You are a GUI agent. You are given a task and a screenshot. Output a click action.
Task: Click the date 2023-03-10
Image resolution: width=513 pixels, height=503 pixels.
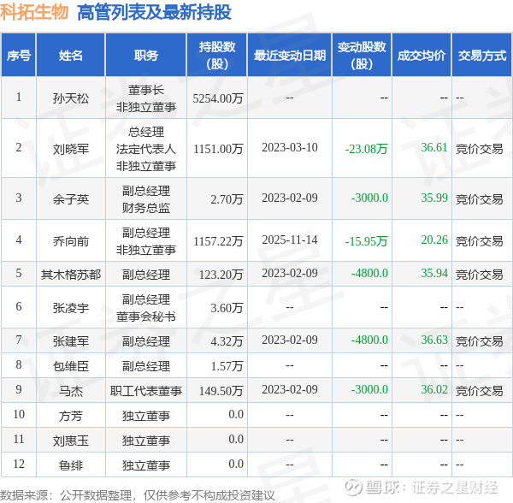[290, 147]
